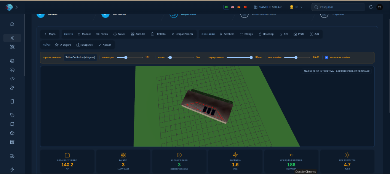Click the 3D roof model in viewport
Screen dimensions: 390x174
tap(207, 105)
